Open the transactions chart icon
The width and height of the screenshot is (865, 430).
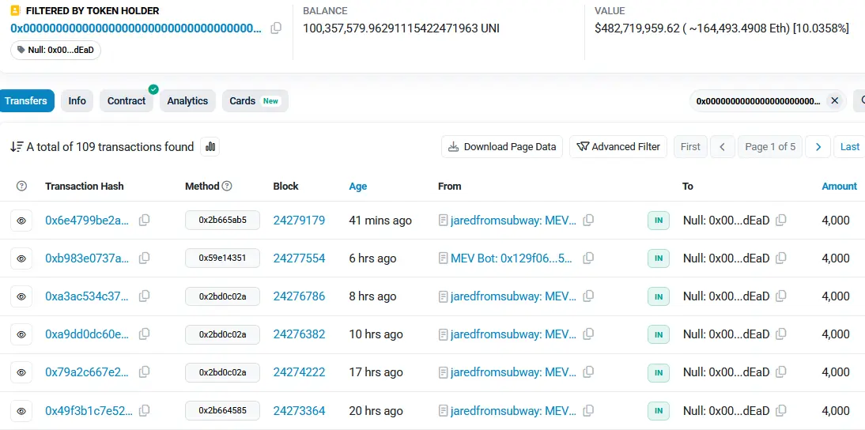tap(210, 147)
